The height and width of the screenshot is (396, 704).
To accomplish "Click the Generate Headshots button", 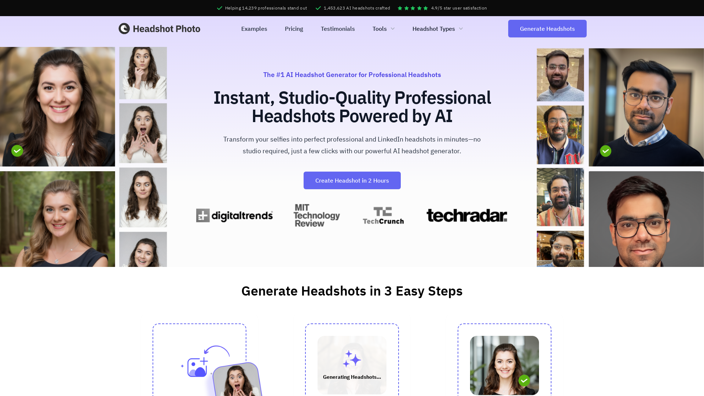I will pos(547,29).
